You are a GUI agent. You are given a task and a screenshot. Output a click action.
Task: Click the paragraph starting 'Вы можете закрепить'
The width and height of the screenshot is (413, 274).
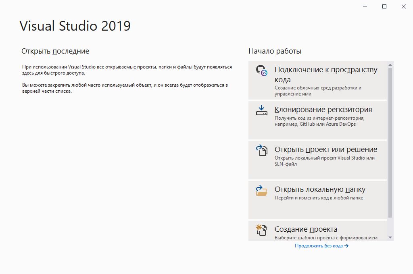pyautogui.click(x=125, y=88)
